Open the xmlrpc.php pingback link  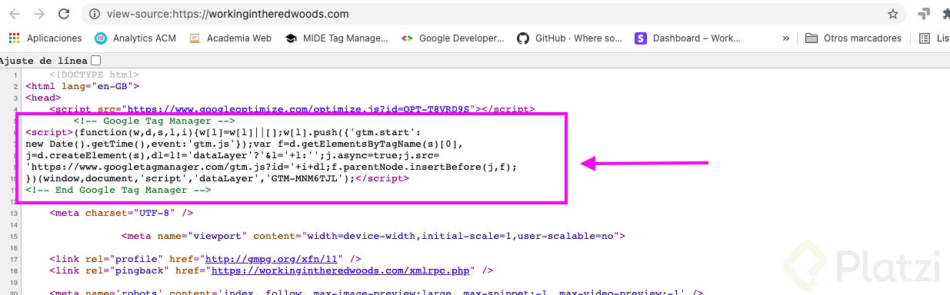point(340,270)
